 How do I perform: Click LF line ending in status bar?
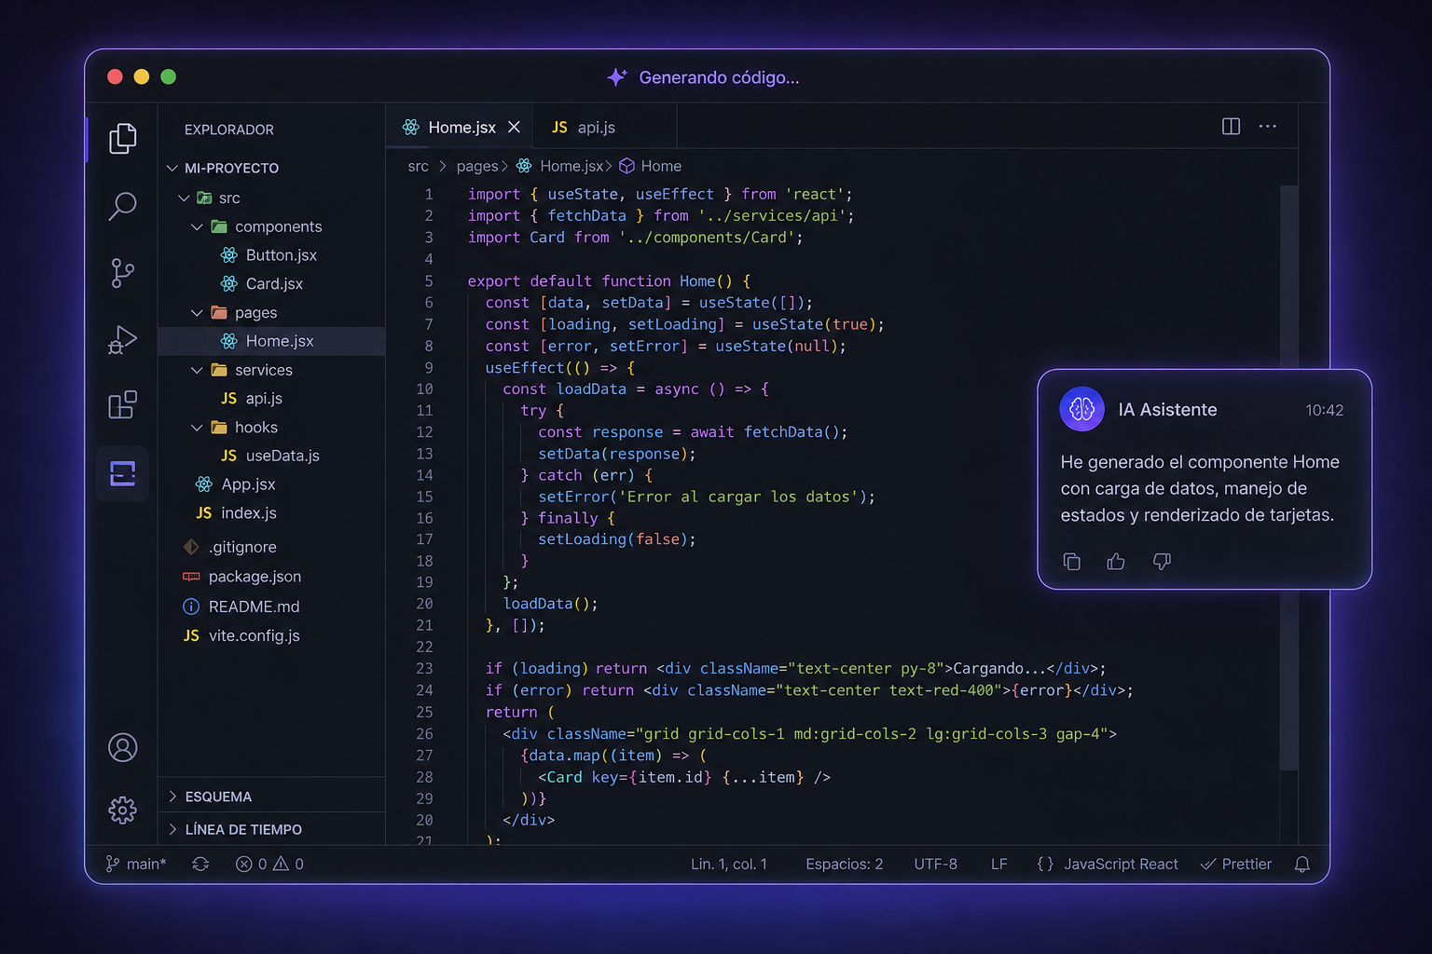pos(999,865)
